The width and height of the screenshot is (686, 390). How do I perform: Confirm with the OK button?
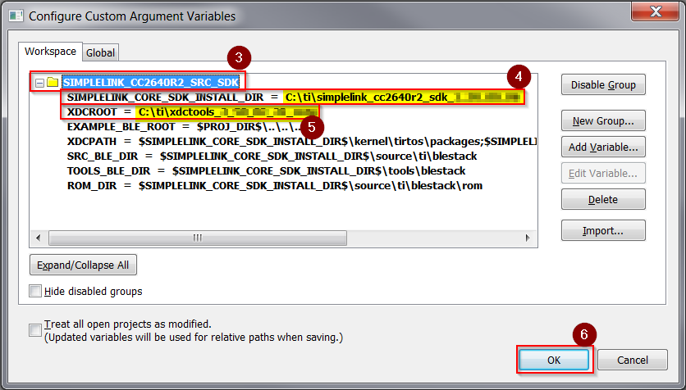point(554,360)
